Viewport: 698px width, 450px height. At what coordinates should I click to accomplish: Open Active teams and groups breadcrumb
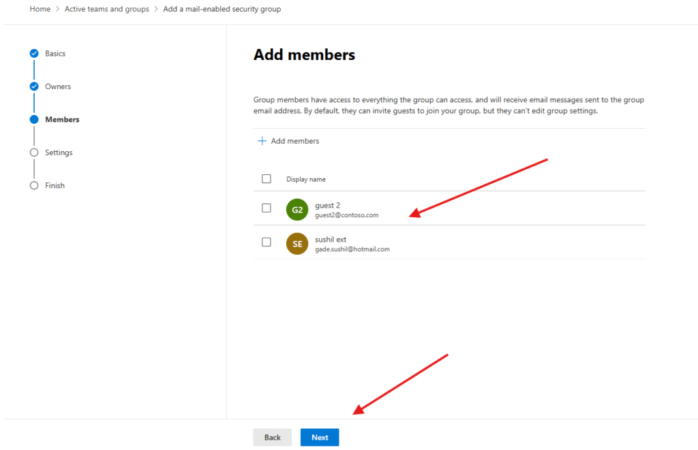point(106,9)
